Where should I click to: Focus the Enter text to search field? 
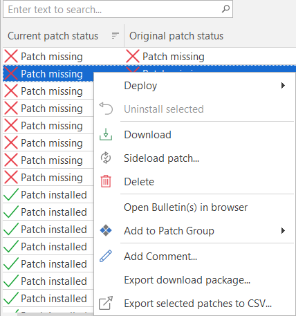point(118,10)
